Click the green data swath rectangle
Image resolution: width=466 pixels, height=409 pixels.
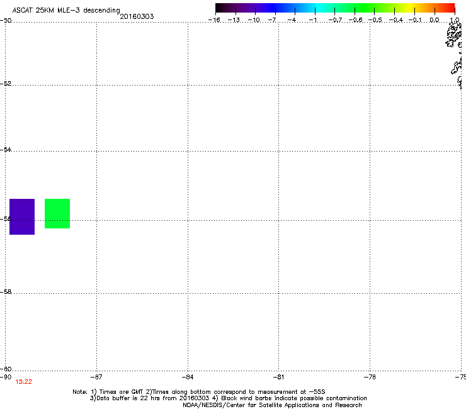click(57, 213)
